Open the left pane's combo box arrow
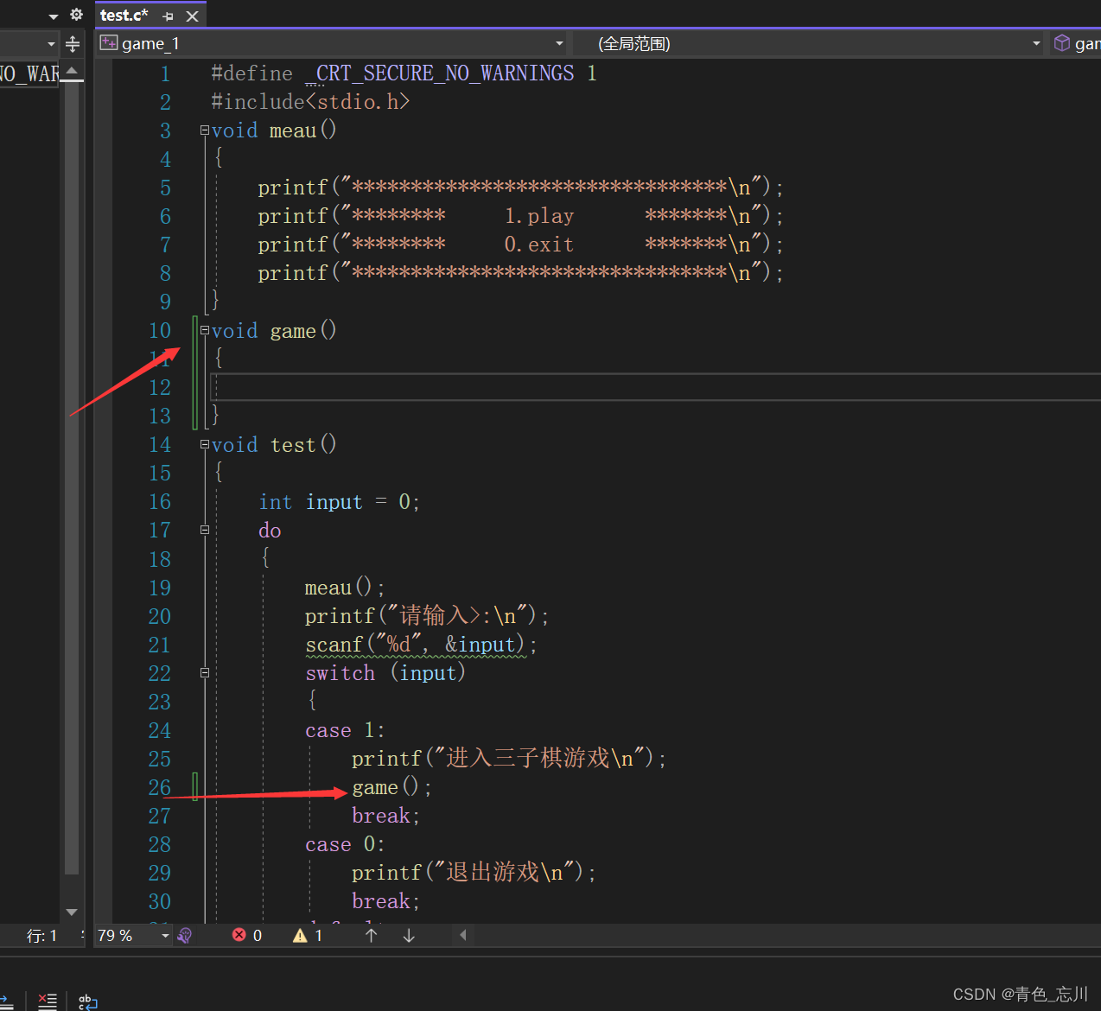Image resolution: width=1101 pixels, height=1011 pixels. tap(51, 44)
